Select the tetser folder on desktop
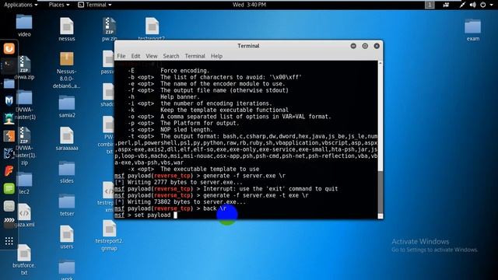The width and height of the screenshot is (498, 280). point(67,205)
